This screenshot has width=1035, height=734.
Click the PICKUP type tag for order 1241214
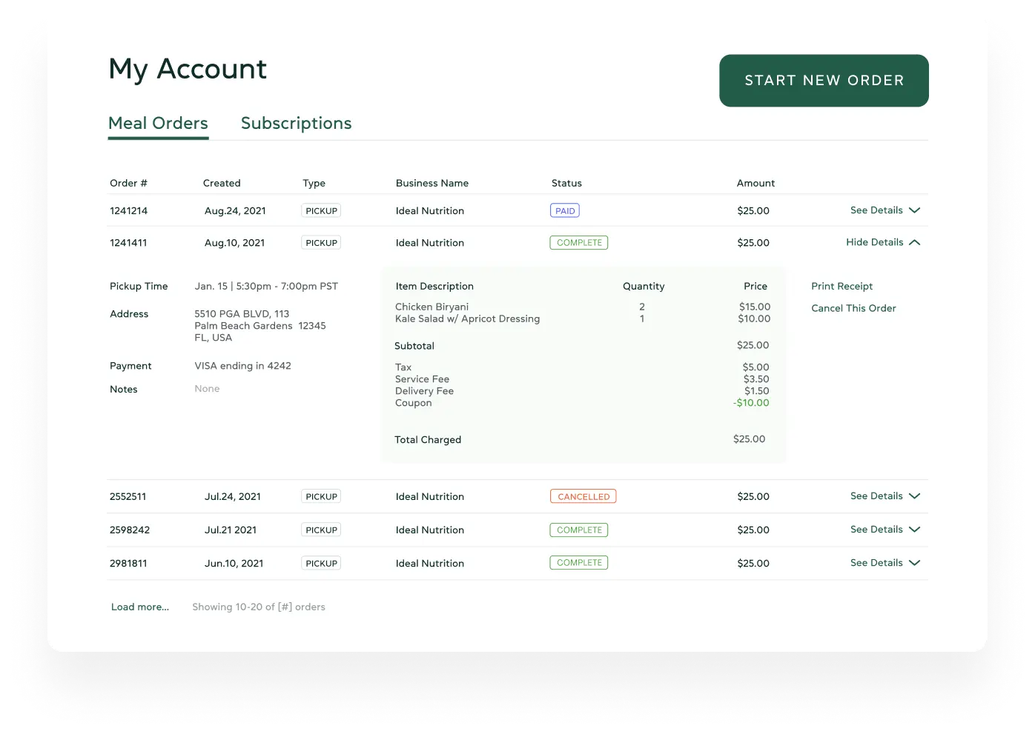pos(320,210)
